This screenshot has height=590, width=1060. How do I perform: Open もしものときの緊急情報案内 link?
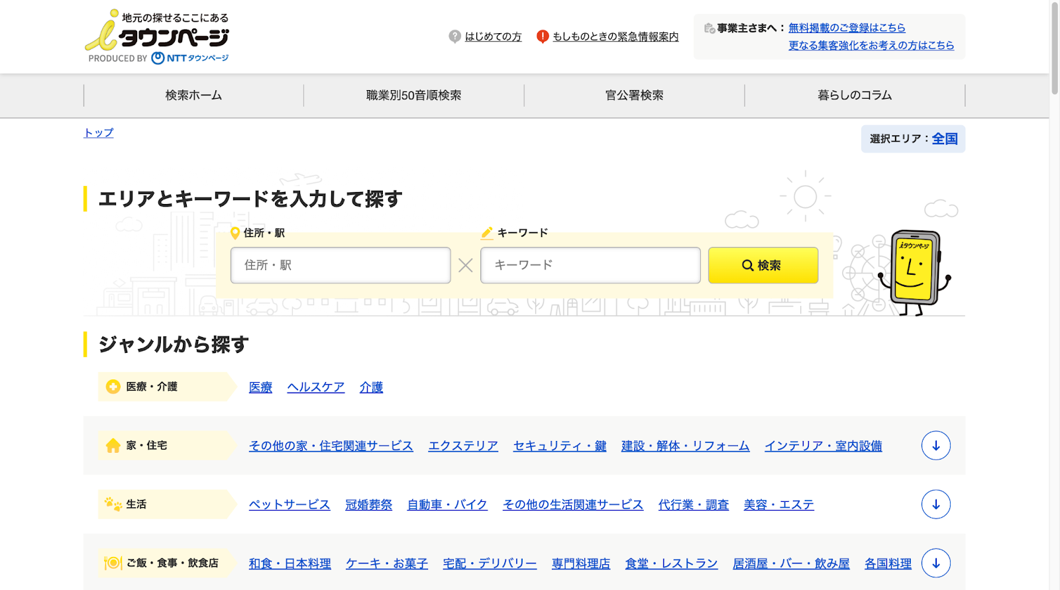[615, 37]
